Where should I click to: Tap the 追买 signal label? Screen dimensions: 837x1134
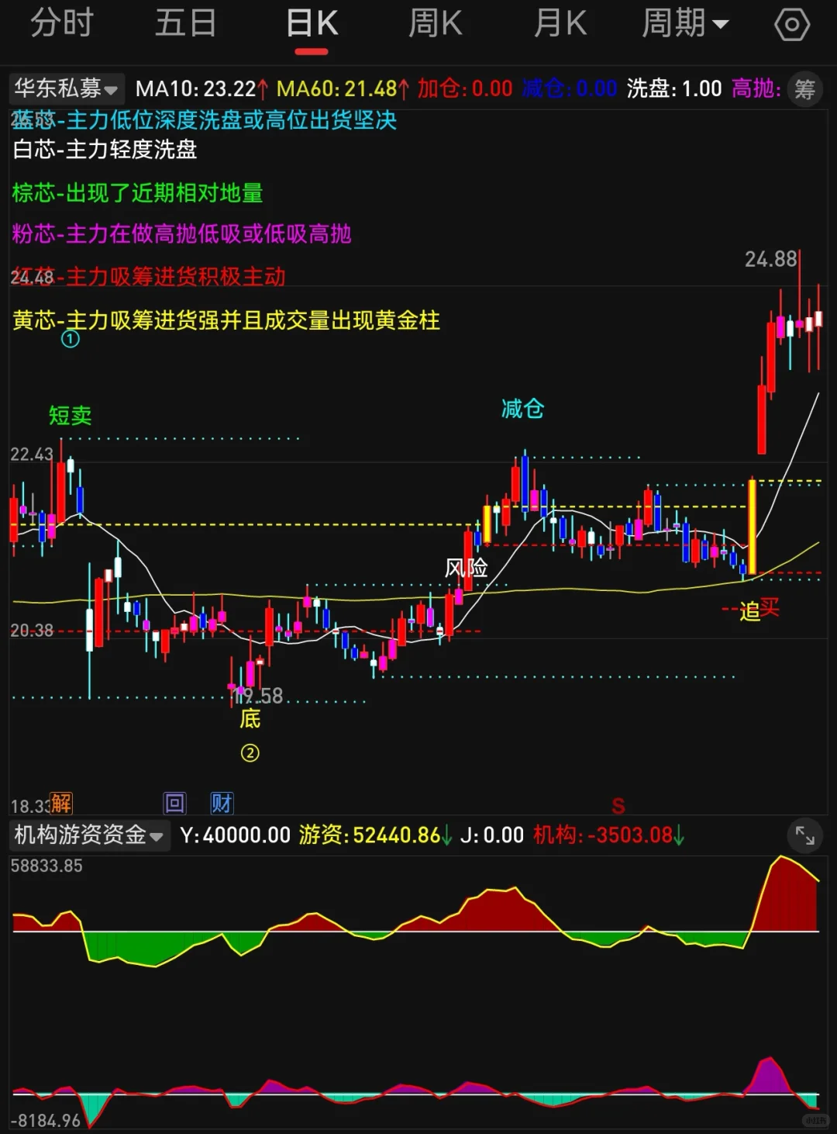coord(759,609)
